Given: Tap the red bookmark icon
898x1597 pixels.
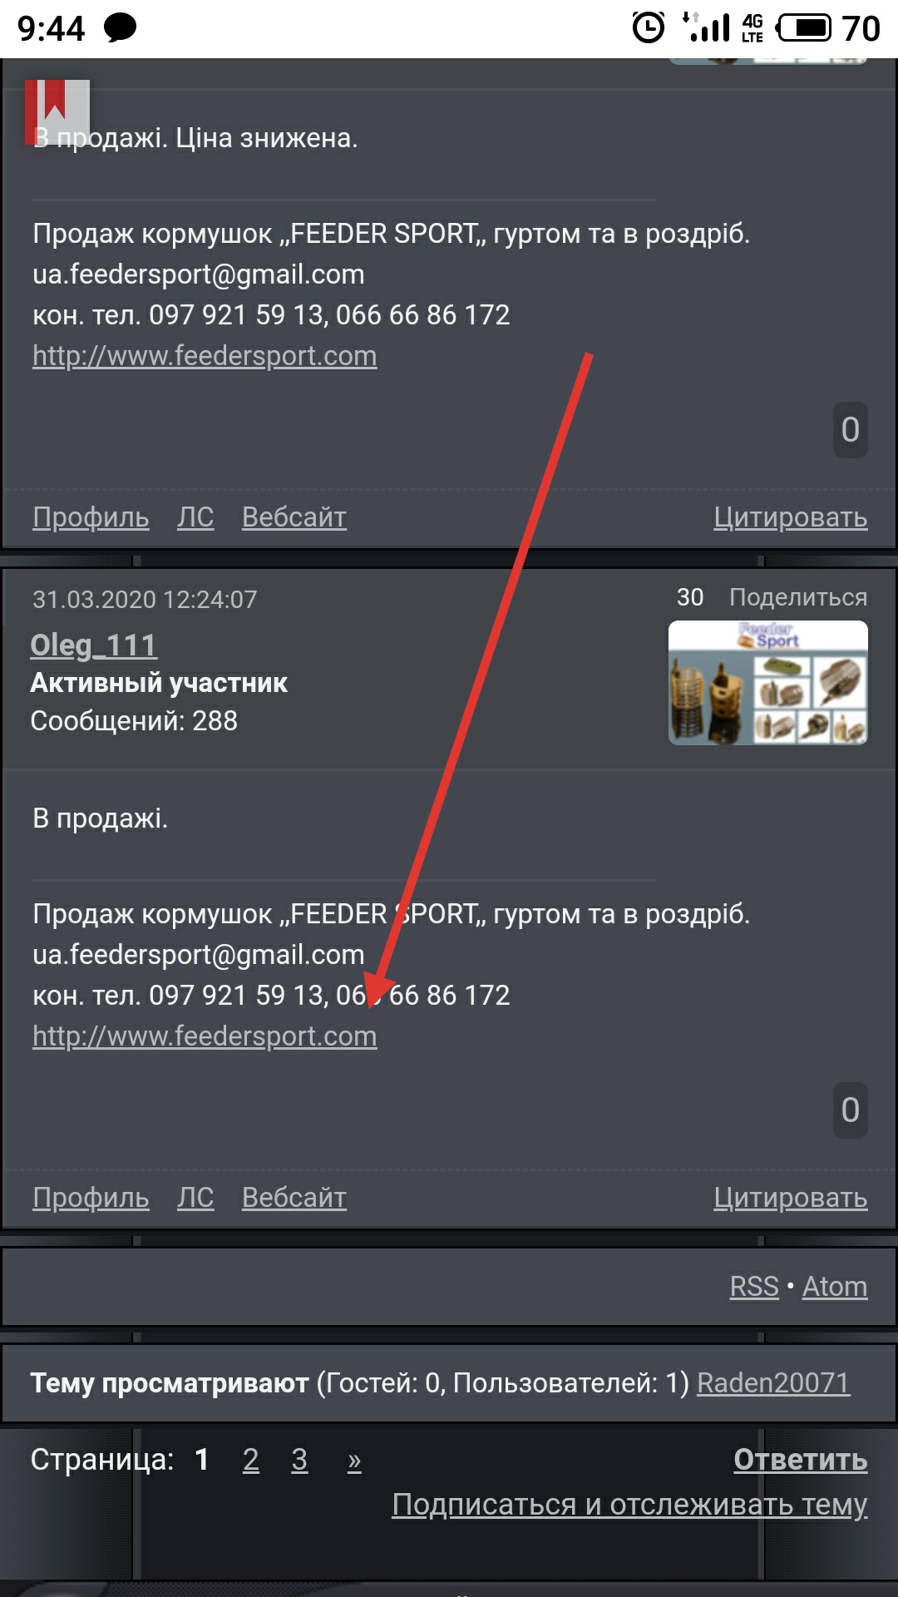Looking at the screenshot, I should pos(57,111).
